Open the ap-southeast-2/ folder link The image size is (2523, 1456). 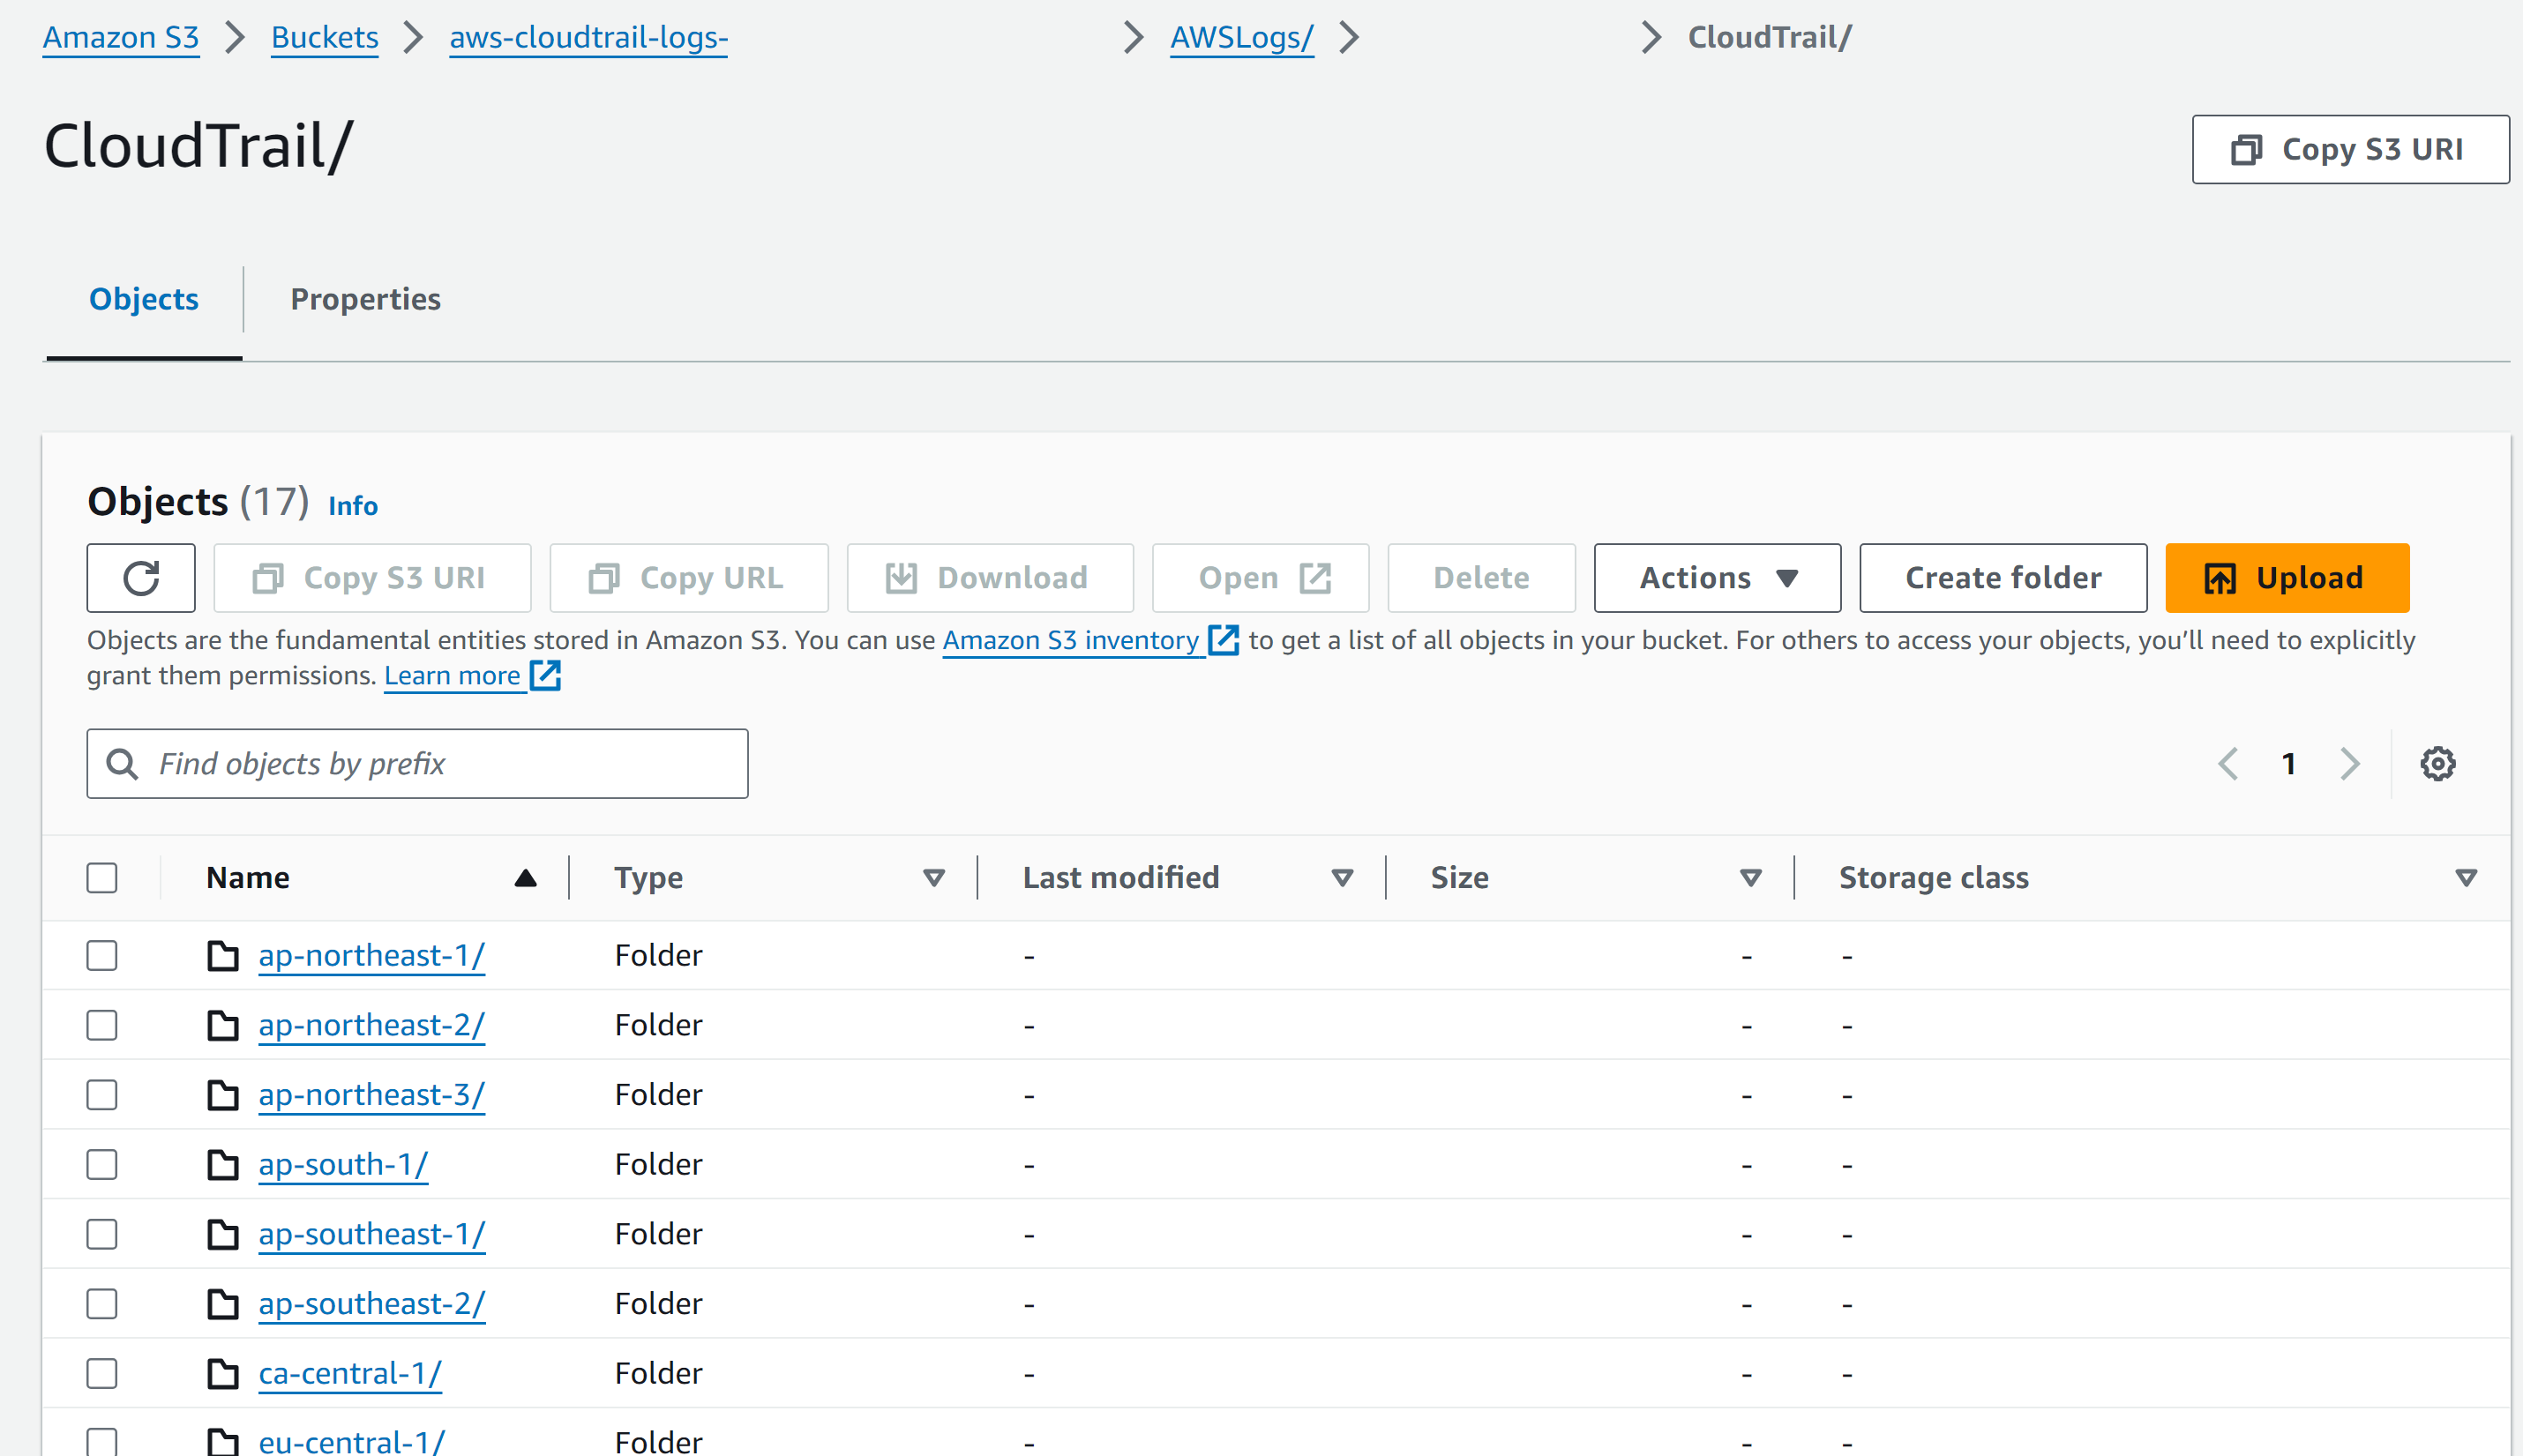pos(371,1304)
